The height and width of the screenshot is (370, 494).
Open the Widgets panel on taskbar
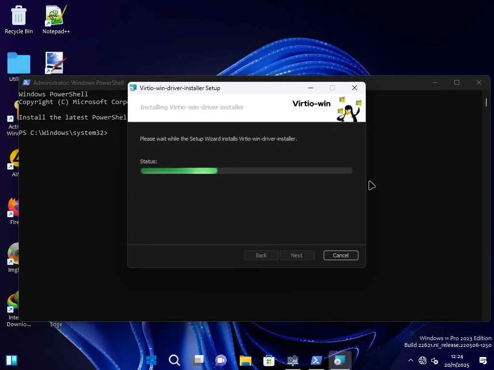tap(12, 360)
